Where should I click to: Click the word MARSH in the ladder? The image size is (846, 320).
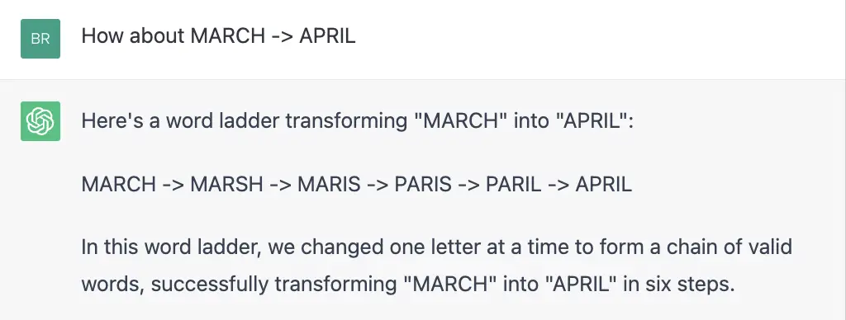pos(226,184)
